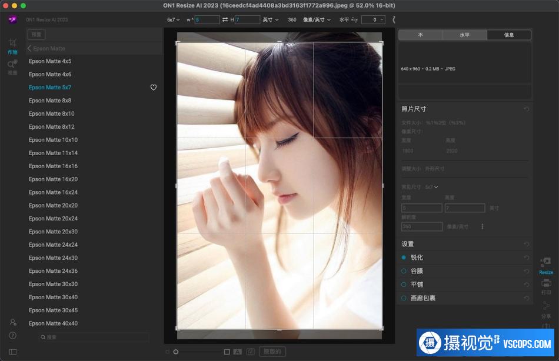Viewport: 559px width, 361px height.
Task: Switch to the 不 tab in right panel
Action: tap(420, 35)
